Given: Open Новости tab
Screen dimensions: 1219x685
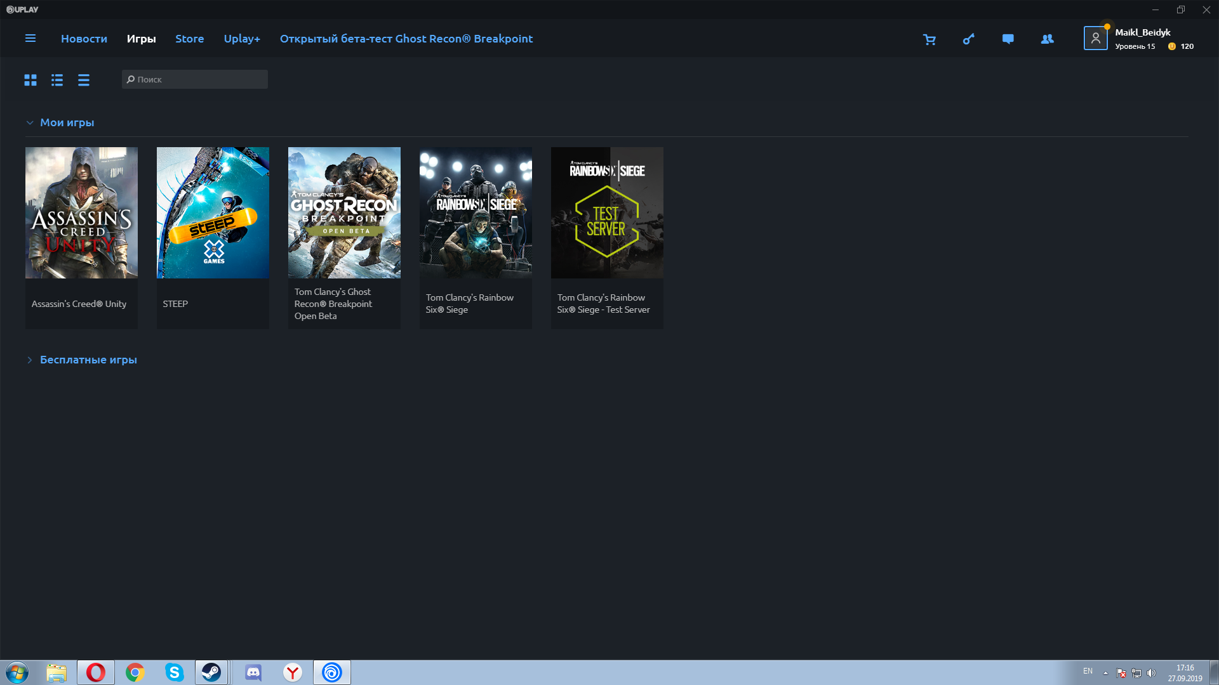Looking at the screenshot, I should [84, 39].
